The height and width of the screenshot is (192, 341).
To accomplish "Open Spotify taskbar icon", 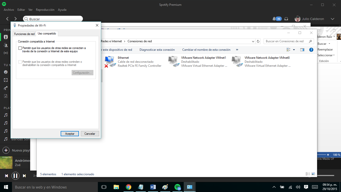I will click(177, 187).
